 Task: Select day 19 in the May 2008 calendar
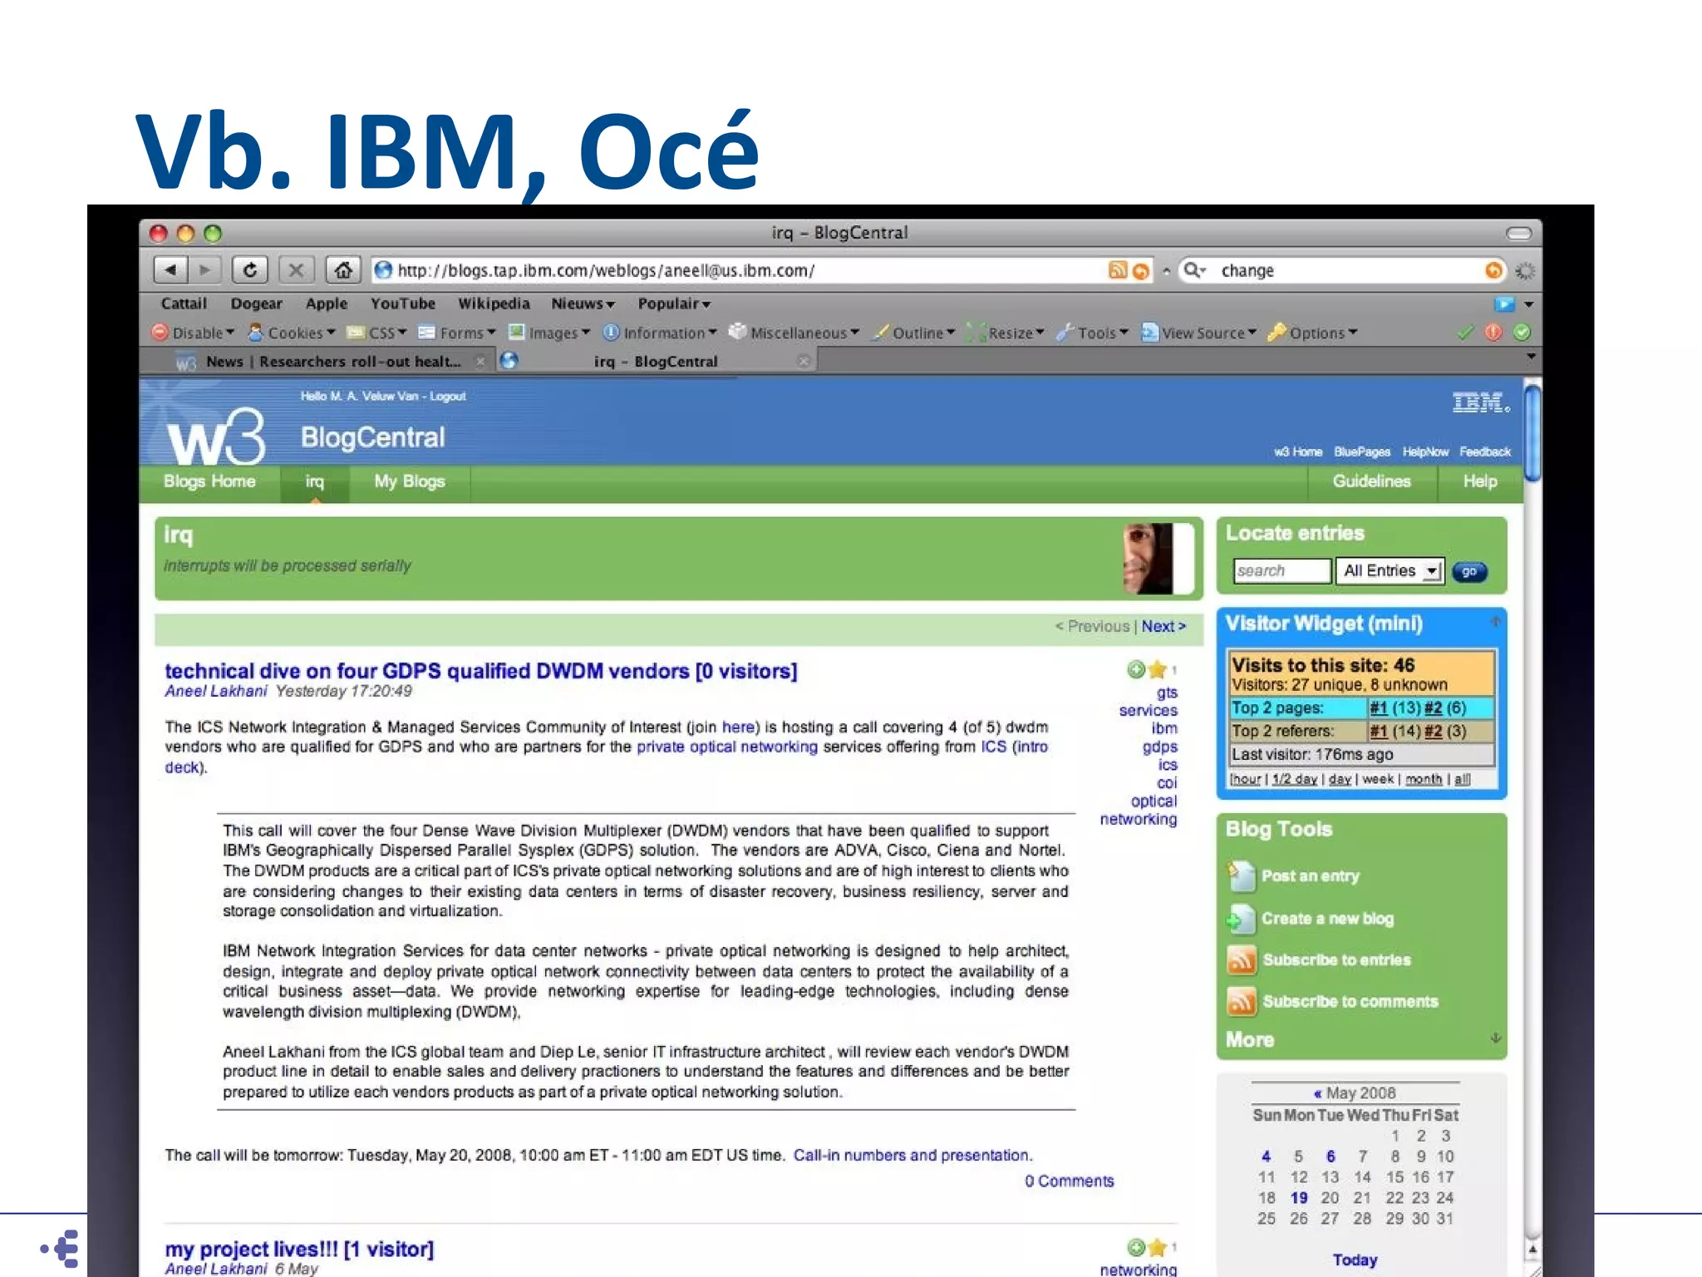tap(1298, 1197)
